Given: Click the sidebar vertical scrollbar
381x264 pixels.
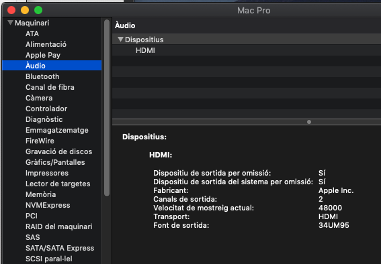Looking at the screenshot, I should (x=107, y=108).
